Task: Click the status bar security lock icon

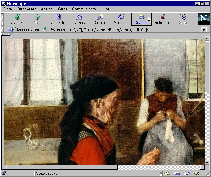Action: 4,173
